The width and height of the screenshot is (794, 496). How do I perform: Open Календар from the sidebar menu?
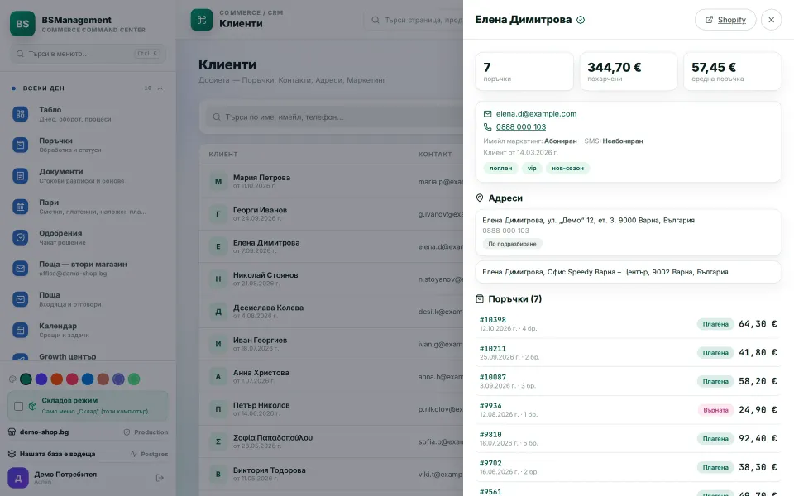(x=88, y=330)
